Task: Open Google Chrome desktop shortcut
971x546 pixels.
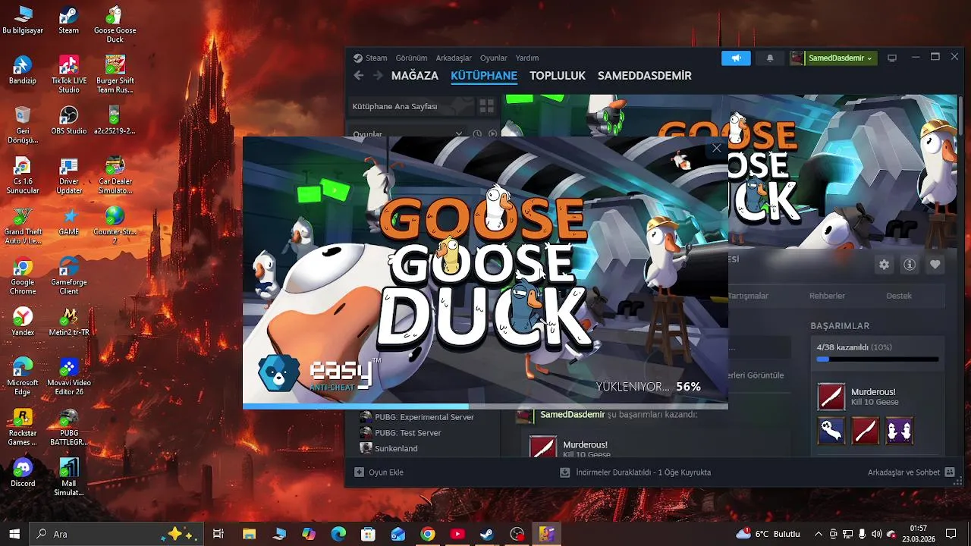Action: (23, 277)
